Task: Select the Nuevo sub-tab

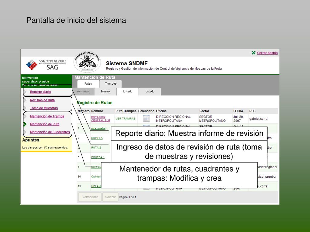Action: click(x=105, y=91)
